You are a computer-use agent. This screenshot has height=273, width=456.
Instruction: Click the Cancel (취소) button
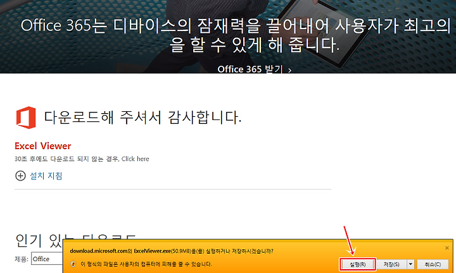433,264
